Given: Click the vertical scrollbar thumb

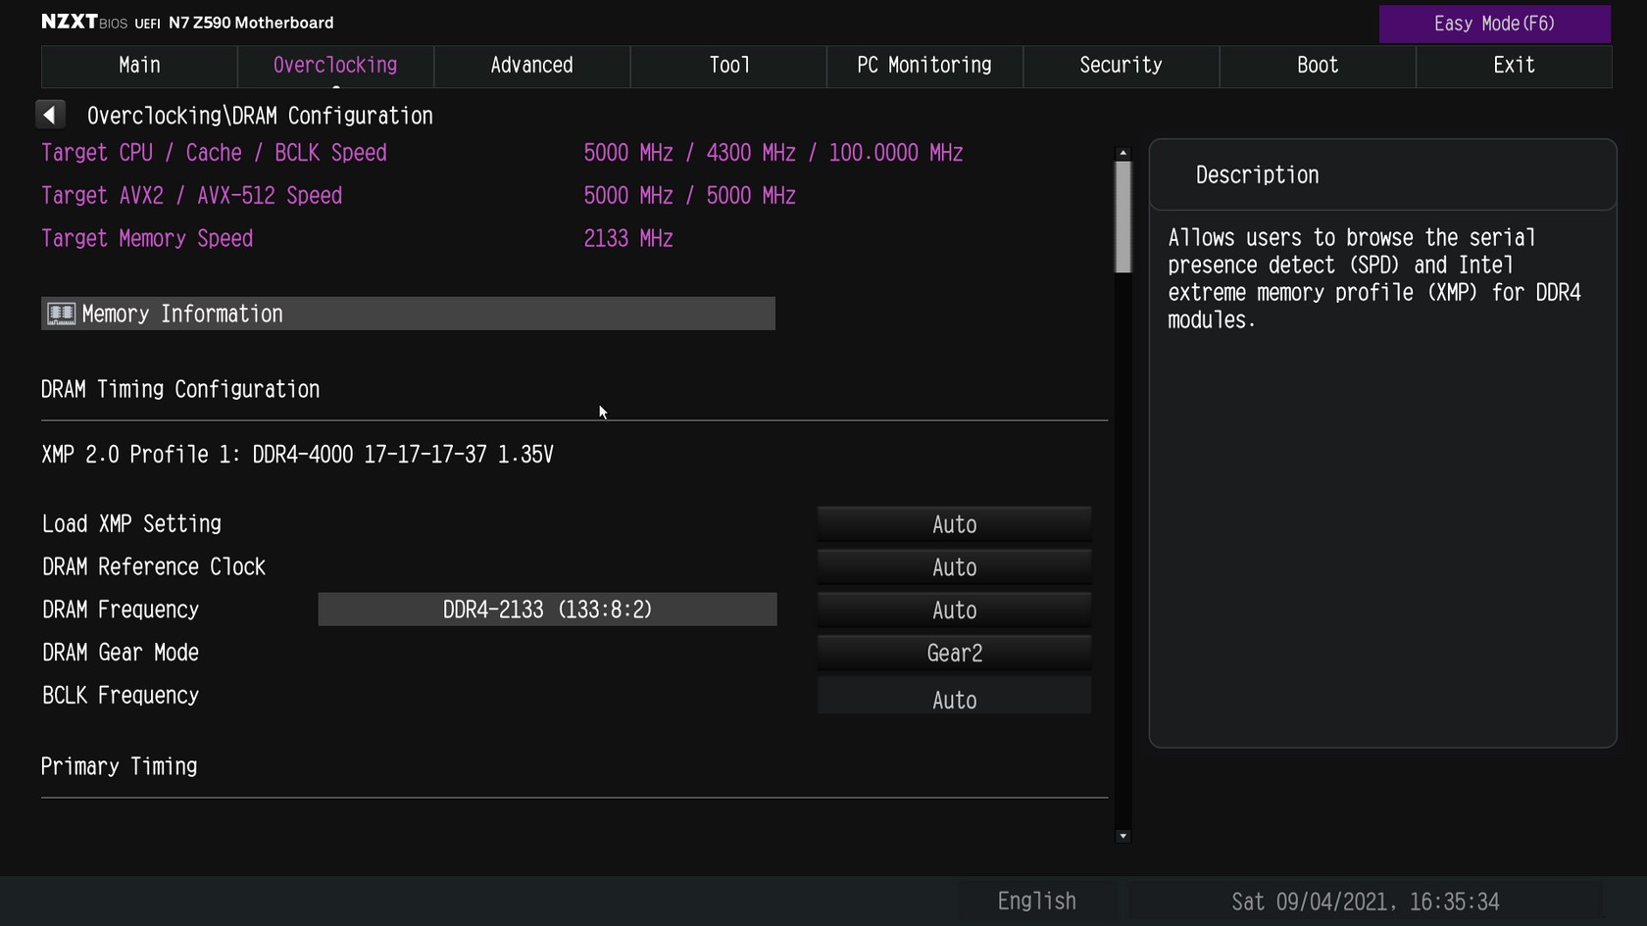Looking at the screenshot, I should (x=1123, y=217).
